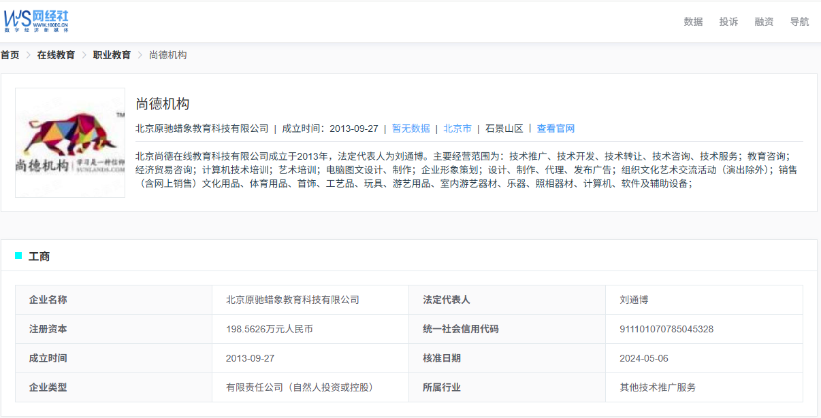The height and width of the screenshot is (418, 821).
Task: Open 在线教育 breadcrumb link
Action: coord(56,55)
